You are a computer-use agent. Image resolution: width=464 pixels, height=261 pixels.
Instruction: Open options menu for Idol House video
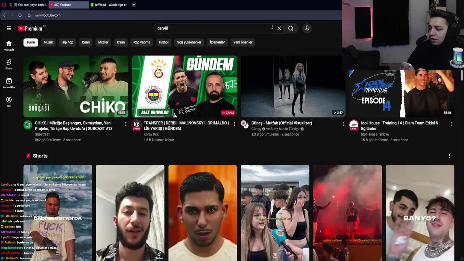tap(452, 124)
